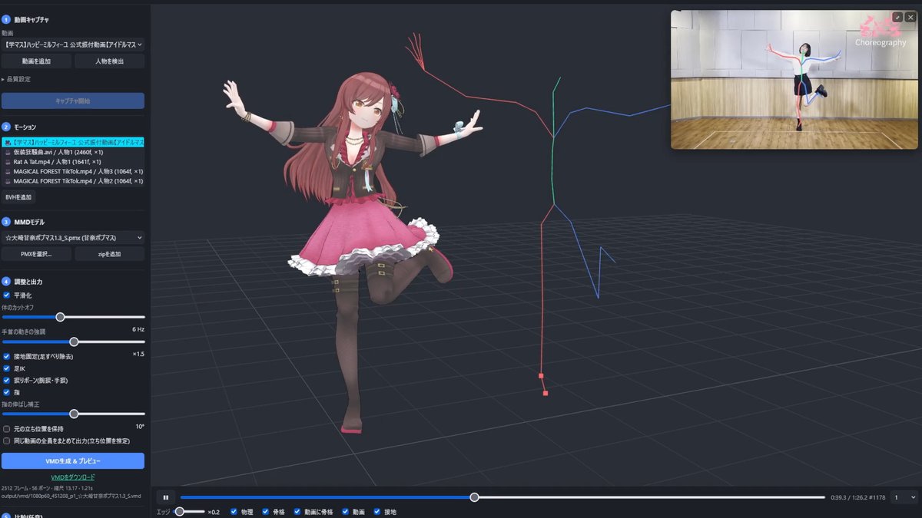Viewport: 922px width, 518px height.
Task: Click VMD生成 & プレビュー button
Action: [73, 461]
